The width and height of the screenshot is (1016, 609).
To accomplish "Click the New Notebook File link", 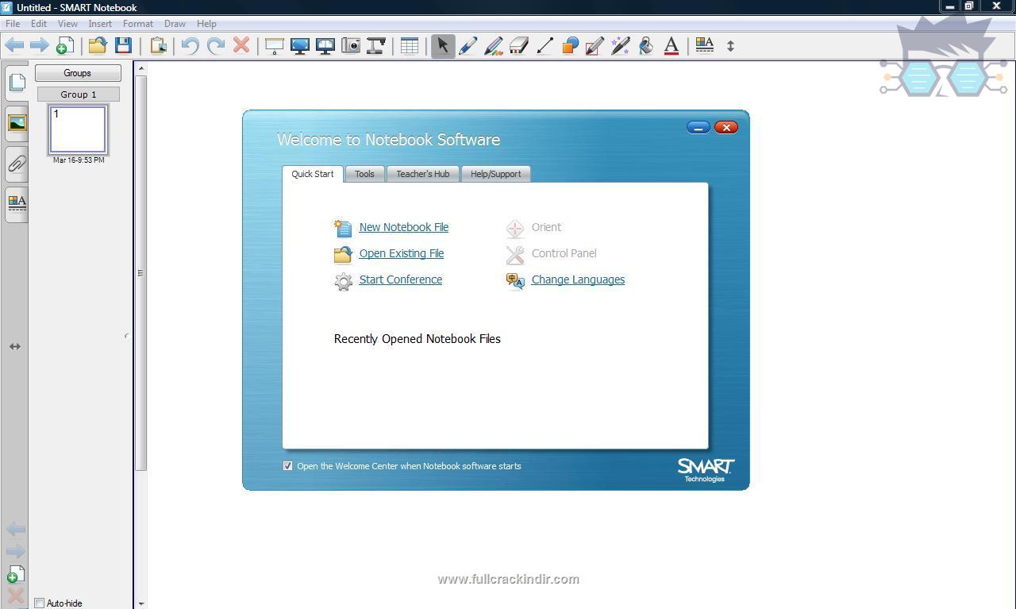I will pos(404,227).
